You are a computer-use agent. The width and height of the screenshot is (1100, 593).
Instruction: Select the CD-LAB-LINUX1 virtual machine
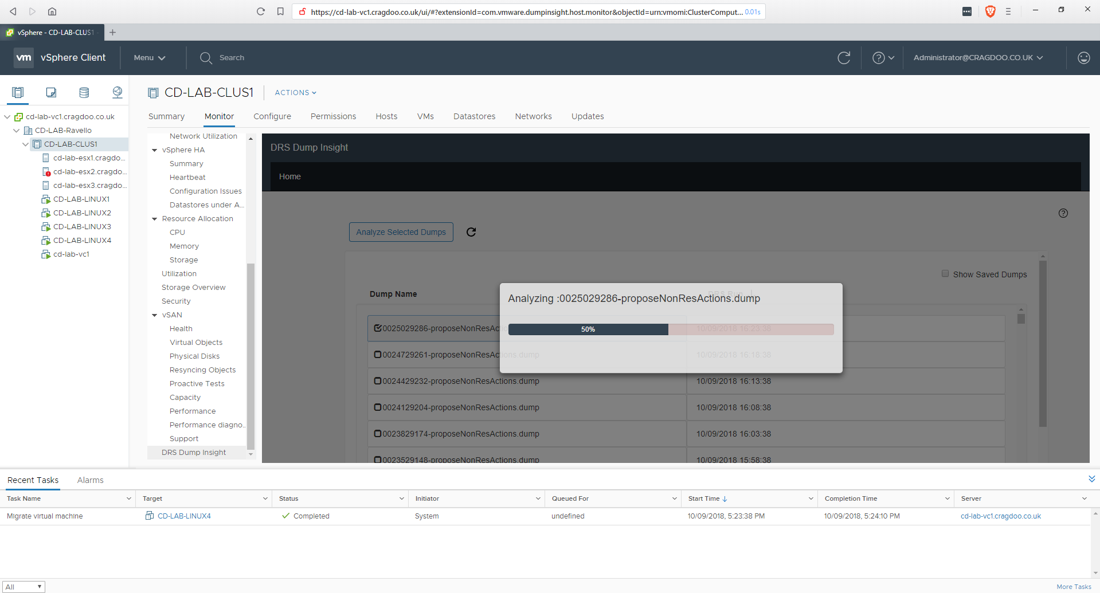pyautogui.click(x=76, y=199)
